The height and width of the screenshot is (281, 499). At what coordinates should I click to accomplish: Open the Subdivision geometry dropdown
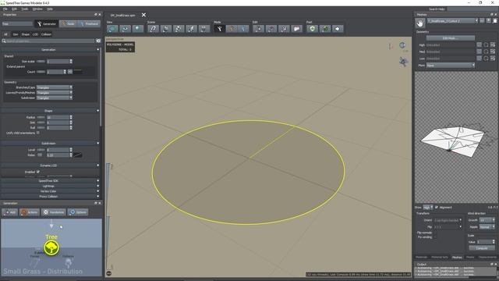55,98
